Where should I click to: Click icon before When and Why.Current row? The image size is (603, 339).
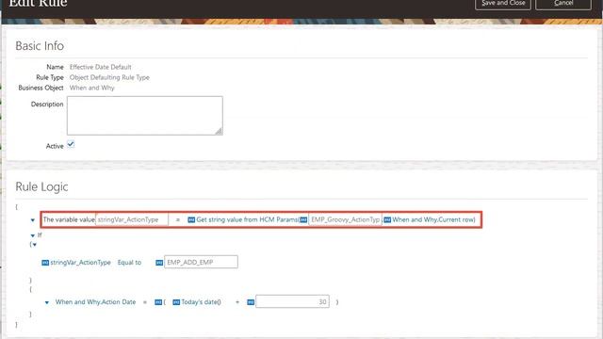click(387, 219)
